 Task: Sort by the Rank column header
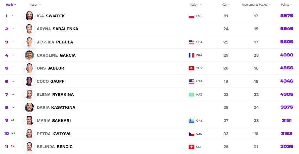[x=11, y=5]
